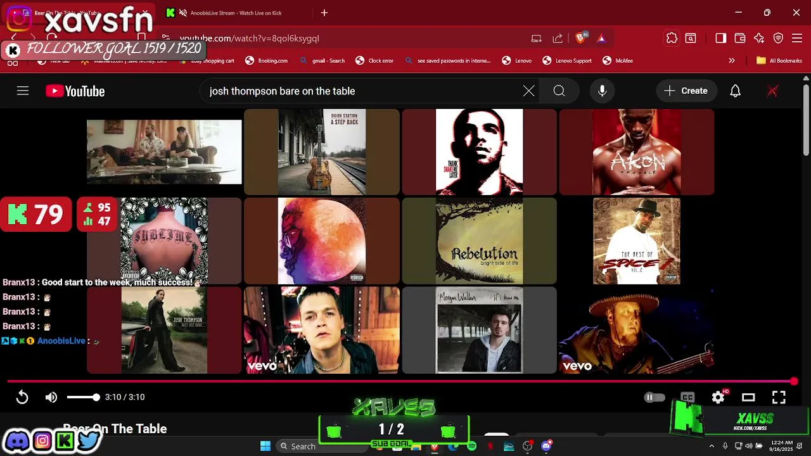Go to YouTube home via logo
The image size is (811, 456).
tap(75, 91)
